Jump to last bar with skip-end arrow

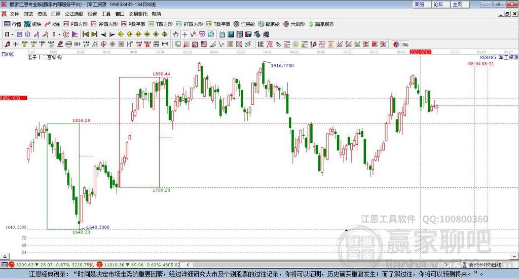coord(94,34)
